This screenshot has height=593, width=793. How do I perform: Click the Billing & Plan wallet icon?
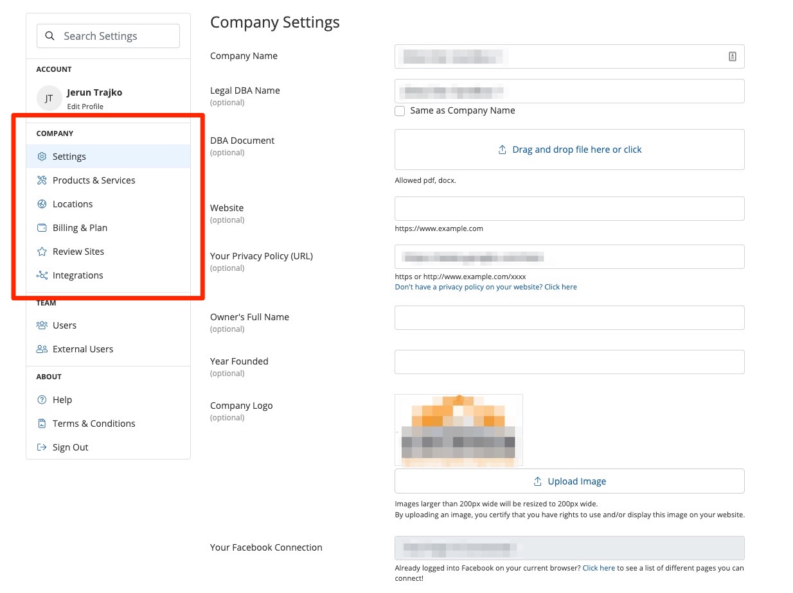[x=42, y=228]
